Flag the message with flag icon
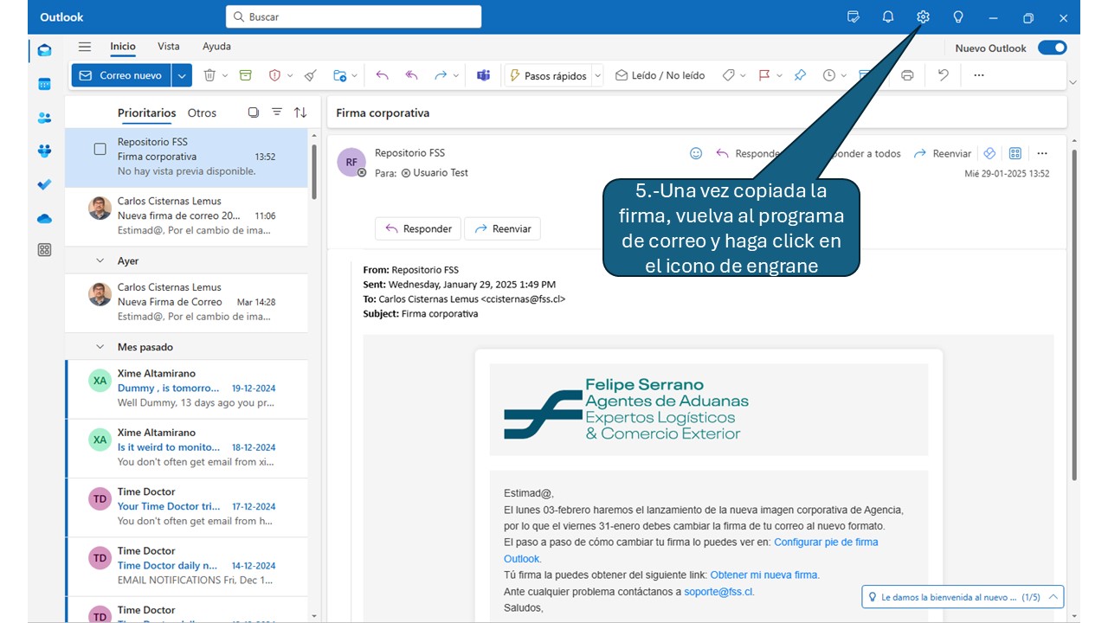 pyautogui.click(x=764, y=75)
